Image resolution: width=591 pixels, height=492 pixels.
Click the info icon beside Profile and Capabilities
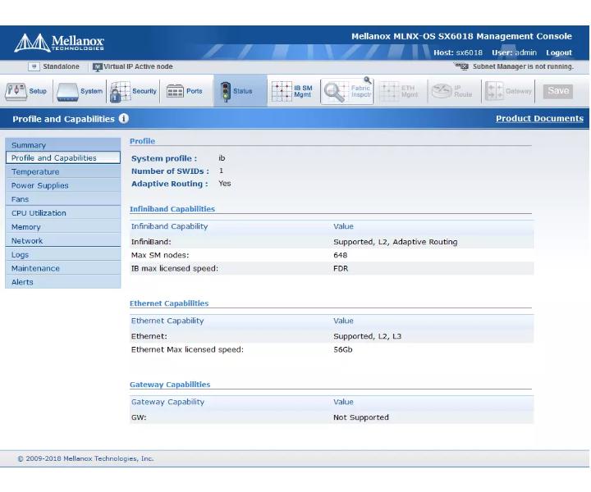[x=124, y=119]
